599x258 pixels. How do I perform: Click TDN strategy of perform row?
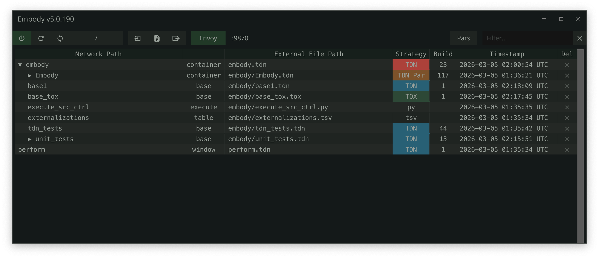click(411, 150)
